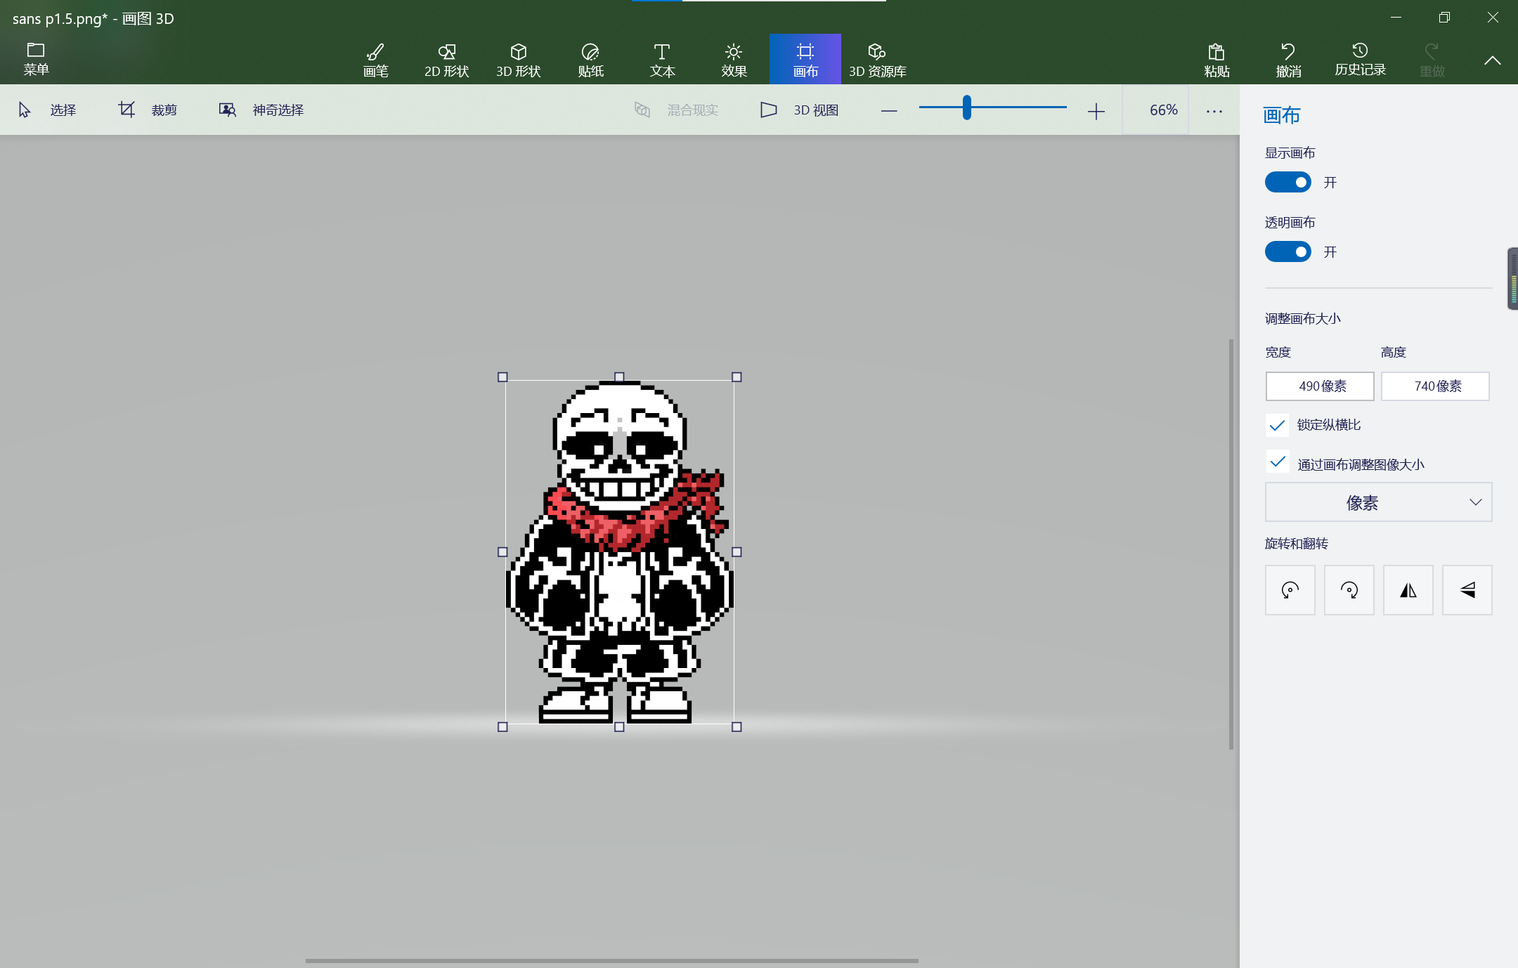Rotate the canvas counterclockwise
The height and width of the screenshot is (968, 1518).
tap(1290, 590)
